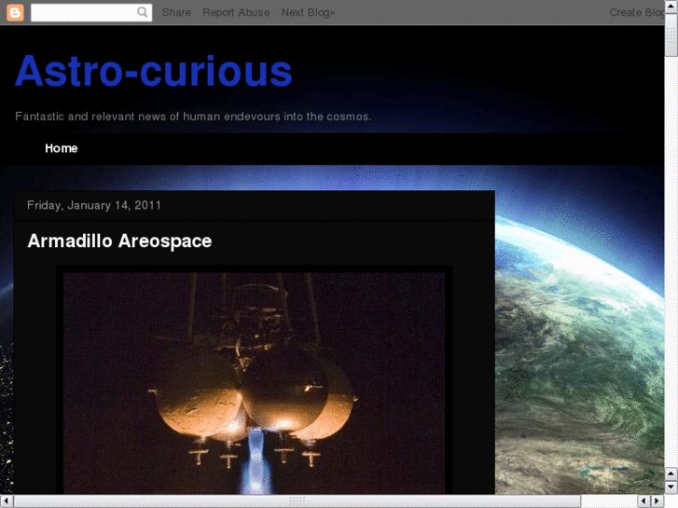This screenshot has height=508, width=678.
Task: Click the horizontal scrollbar thumb
Action: pos(297,501)
